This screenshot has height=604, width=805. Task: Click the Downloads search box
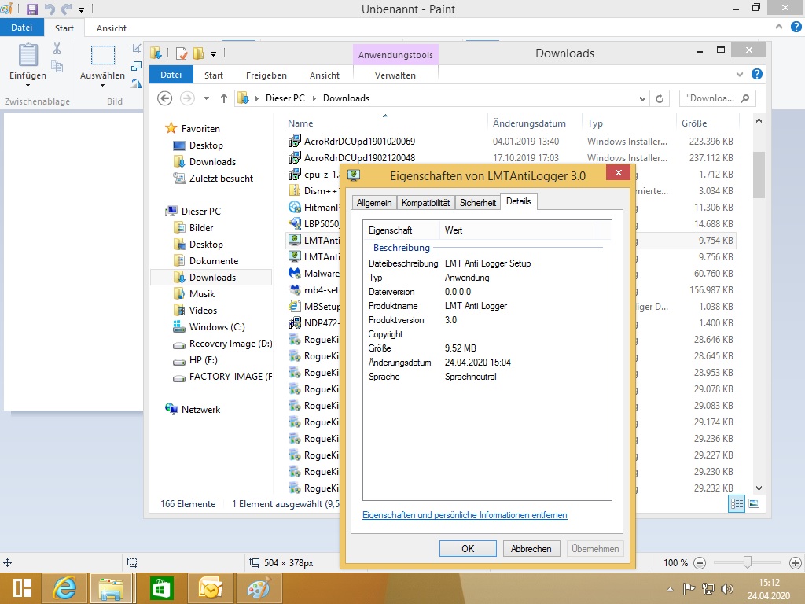coord(717,98)
